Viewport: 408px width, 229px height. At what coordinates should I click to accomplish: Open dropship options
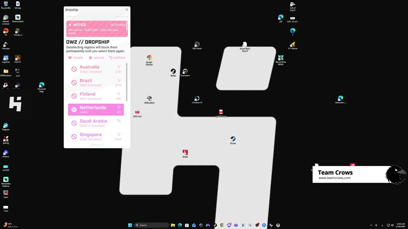[96, 58]
